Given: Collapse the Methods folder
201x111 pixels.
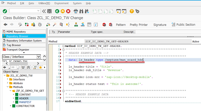Looking at the screenshot, I should pos(8,87).
